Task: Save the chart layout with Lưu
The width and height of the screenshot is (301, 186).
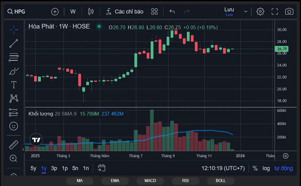Action: pyautogui.click(x=229, y=12)
